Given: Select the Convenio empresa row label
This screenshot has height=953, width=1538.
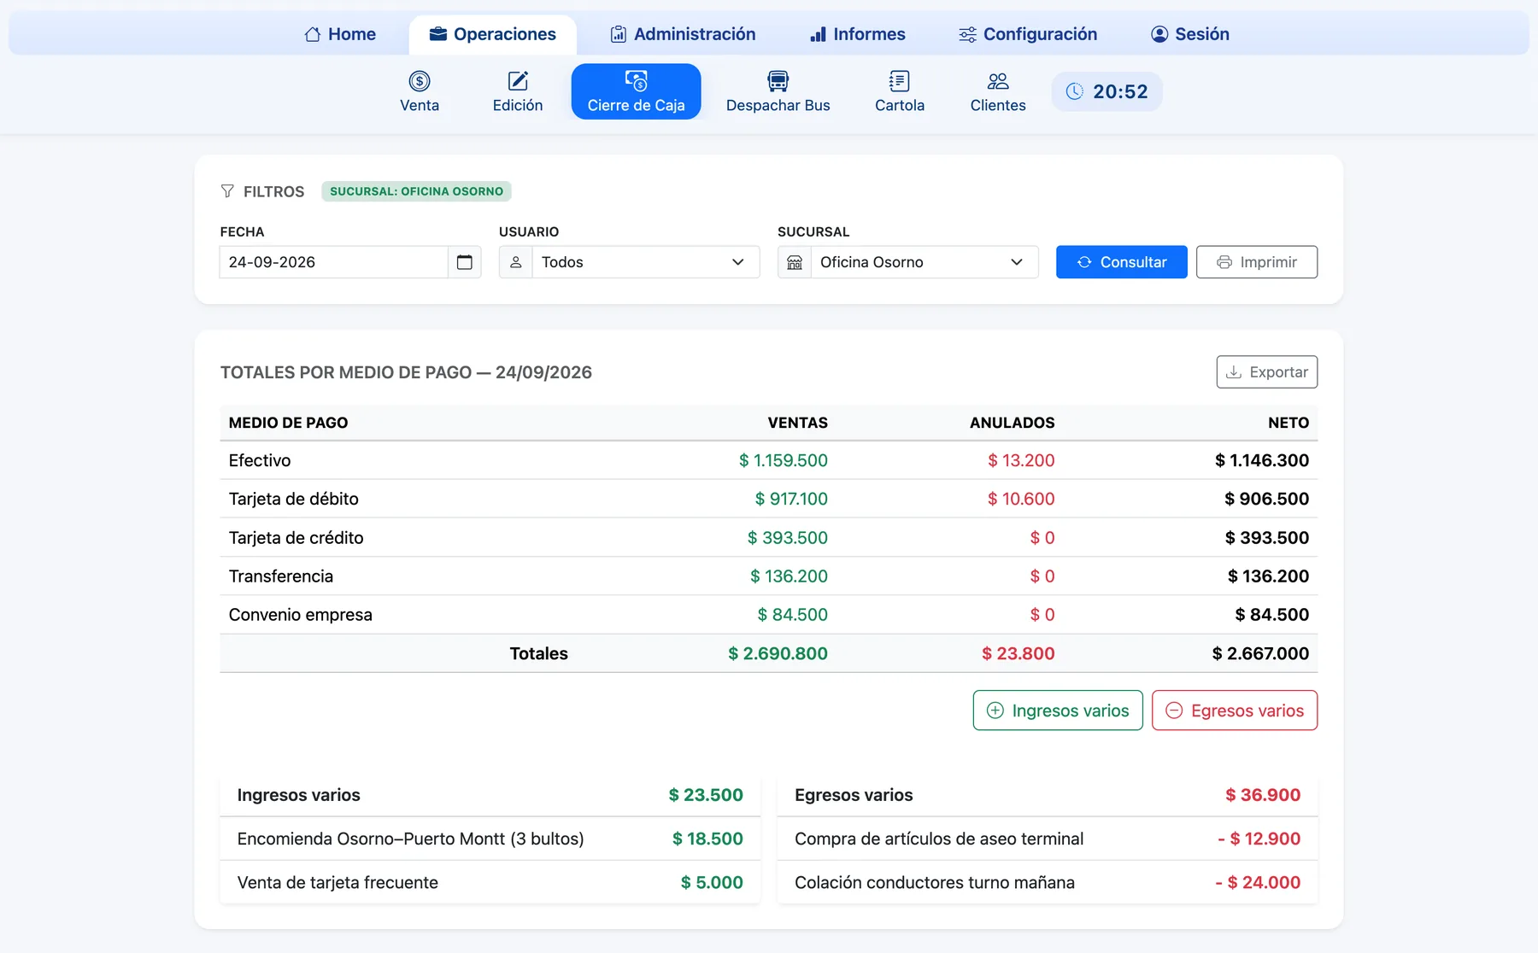Looking at the screenshot, I should click(x=300, y=615).
